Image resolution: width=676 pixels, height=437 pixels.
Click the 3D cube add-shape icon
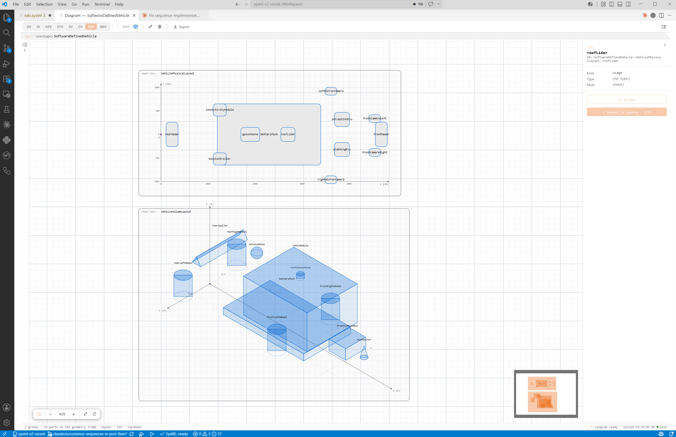coord(136,27)
